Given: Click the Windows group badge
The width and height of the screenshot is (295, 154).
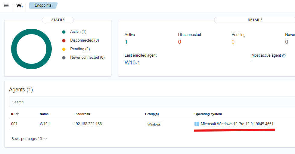Looking at the screenshot, I should point(154,124).
